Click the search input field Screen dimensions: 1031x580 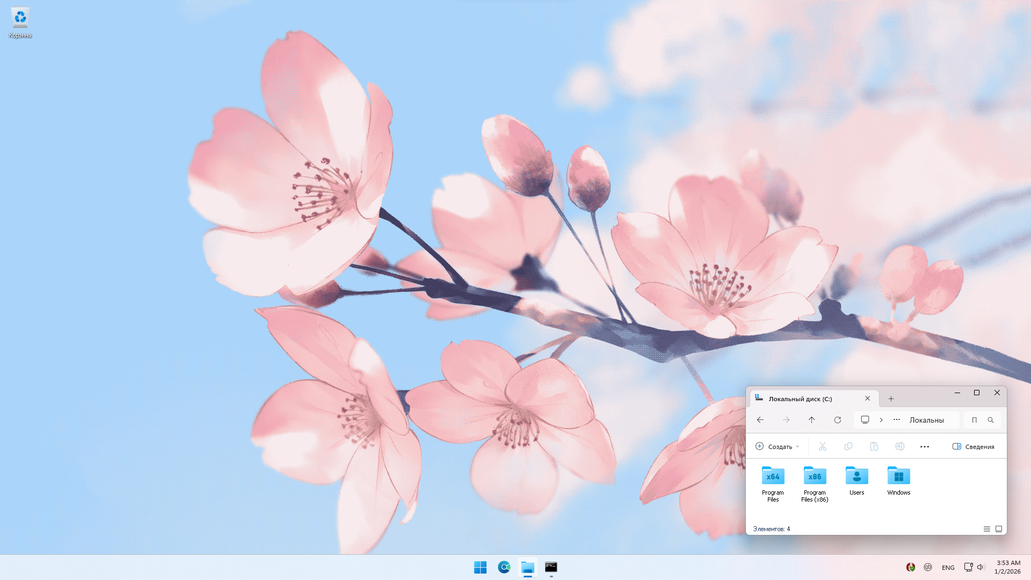click(x=975, y=420)
